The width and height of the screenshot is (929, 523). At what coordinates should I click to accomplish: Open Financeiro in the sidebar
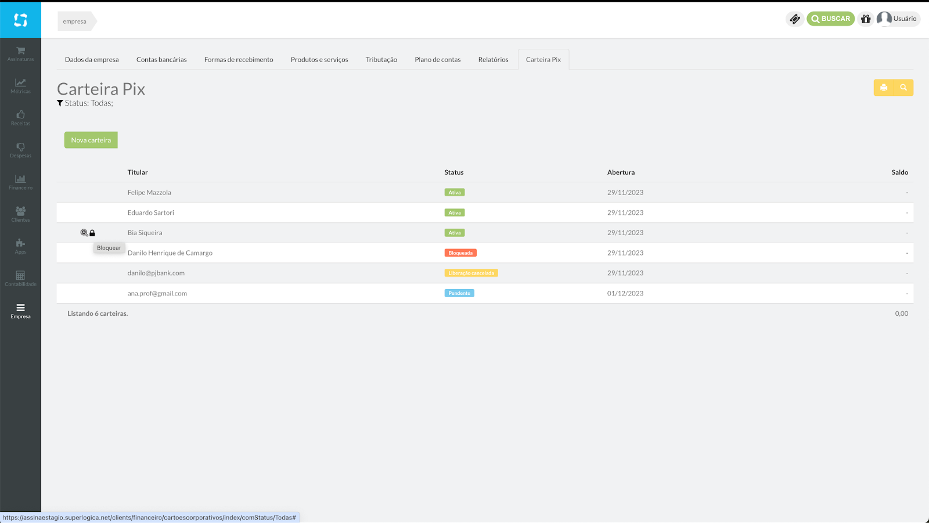20,182
